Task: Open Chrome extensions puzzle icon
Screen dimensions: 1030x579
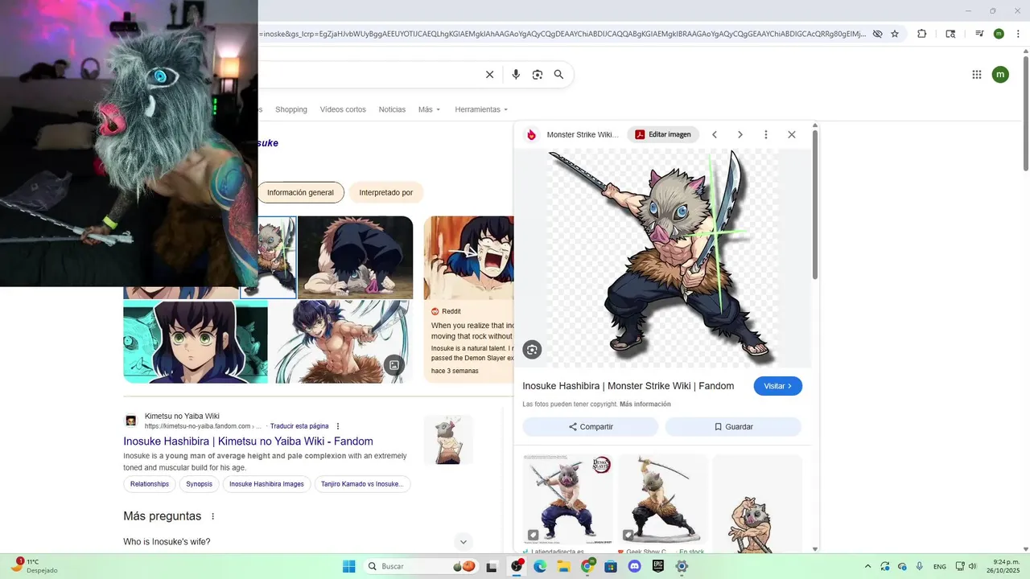Action: click(x=922, y=34)
